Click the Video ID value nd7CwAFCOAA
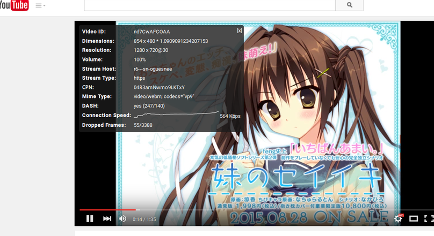434x236 pixels. coord(151,32)
